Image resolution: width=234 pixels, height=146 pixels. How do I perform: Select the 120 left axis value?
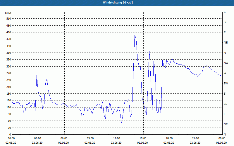(8, 107)
